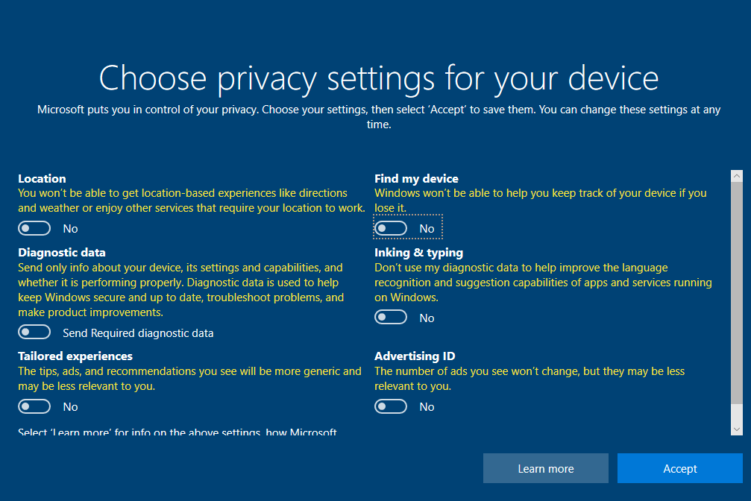
Task: Switch on the Advertising ID toggle
Action: click(391, 406)
